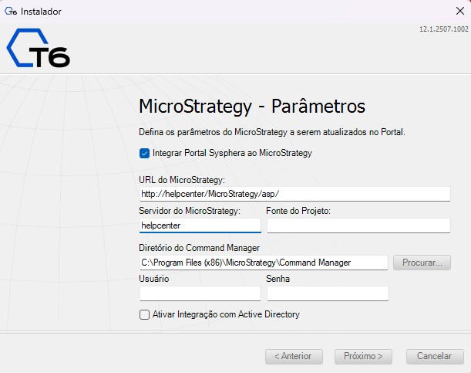The height and width of the screenshot is (373, 471).
Task: Click the 'Defina os parâmetros' description text
Action: tap(272, 132)
